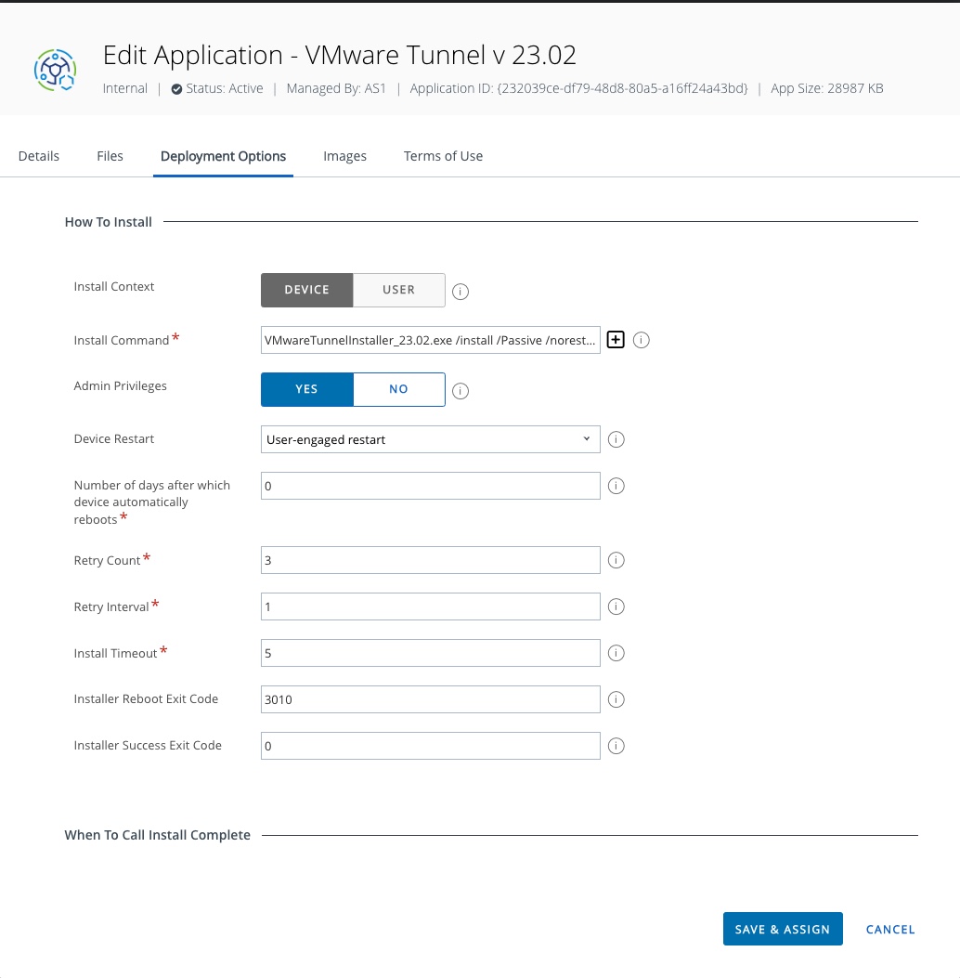This screenshot has height=978, width=960.
Task: Show the Install Command info tooltip icon
Action: (641, 340)
